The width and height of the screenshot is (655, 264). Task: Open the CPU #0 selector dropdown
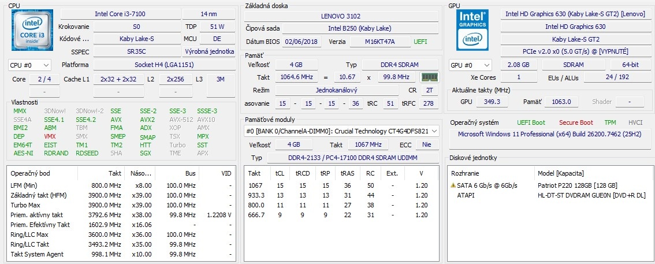pyautogui.click(x=29, y=65)
